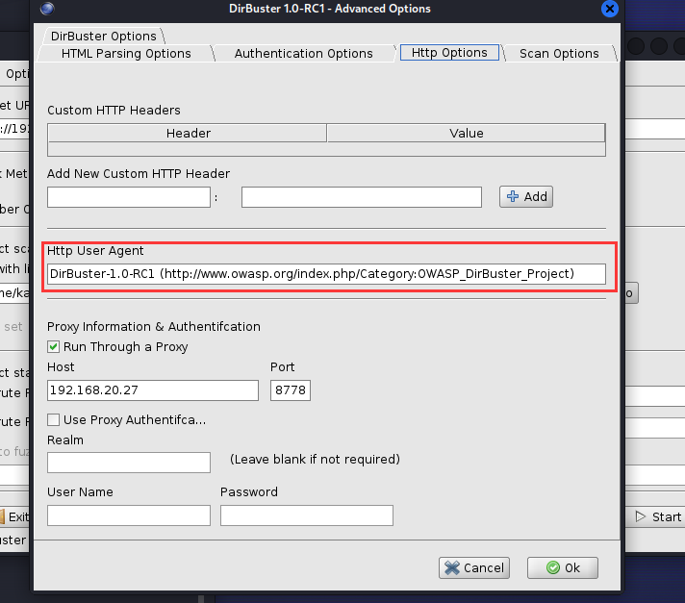Click the proxy Password field
Screen dimensions: 685x603
pyautogui.click(x=307, y=515)
